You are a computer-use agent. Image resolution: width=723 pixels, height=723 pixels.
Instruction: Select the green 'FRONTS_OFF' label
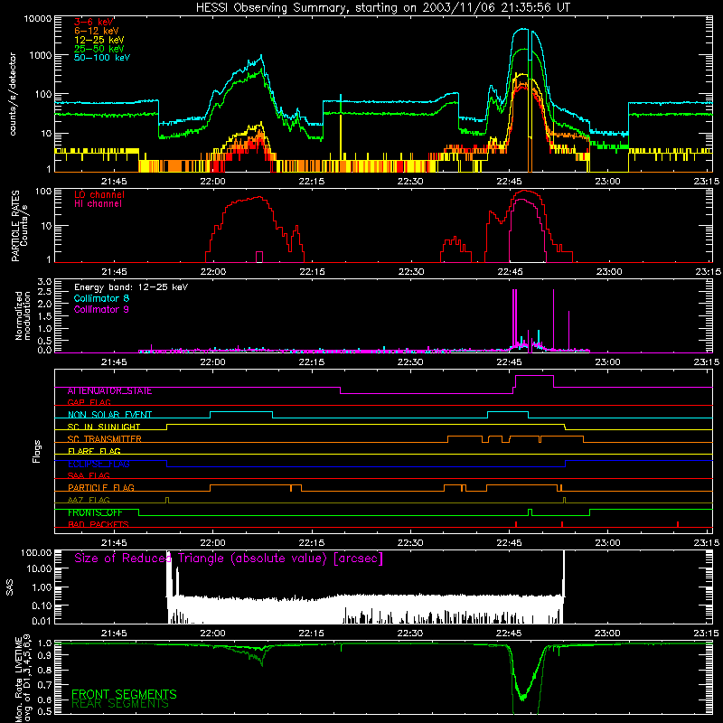pyautogui.click(x=95, y=512)
